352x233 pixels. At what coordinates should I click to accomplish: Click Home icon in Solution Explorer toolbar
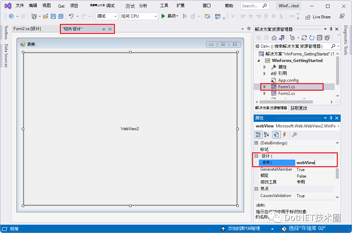[x=274, y=38]
